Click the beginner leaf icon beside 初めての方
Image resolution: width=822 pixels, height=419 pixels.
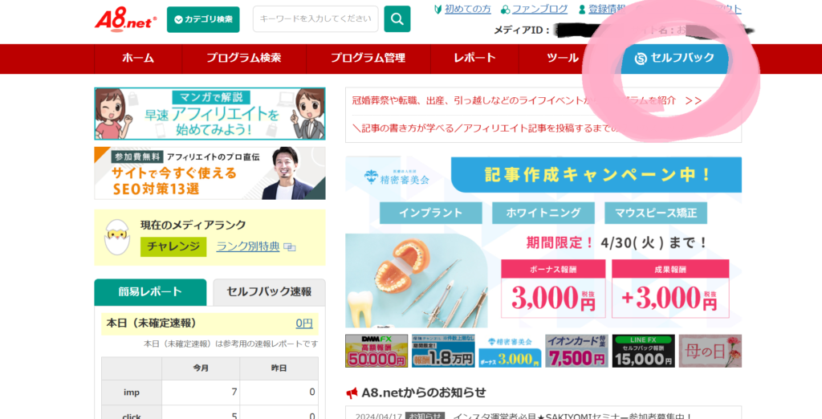[x=437, y=10]
